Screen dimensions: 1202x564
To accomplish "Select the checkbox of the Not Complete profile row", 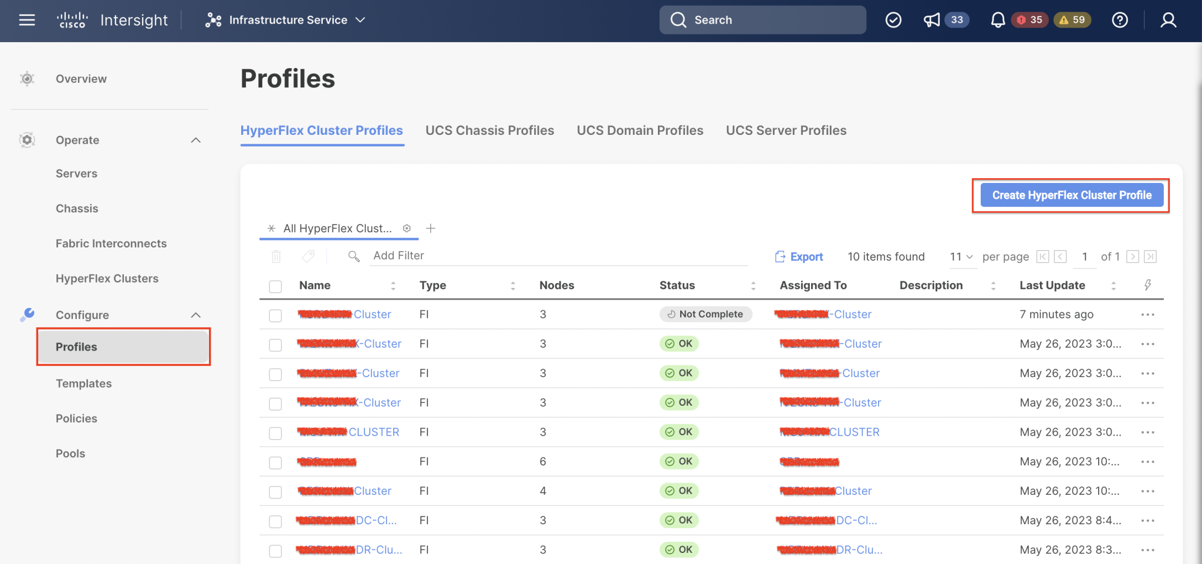I will [x=275, y=315].
